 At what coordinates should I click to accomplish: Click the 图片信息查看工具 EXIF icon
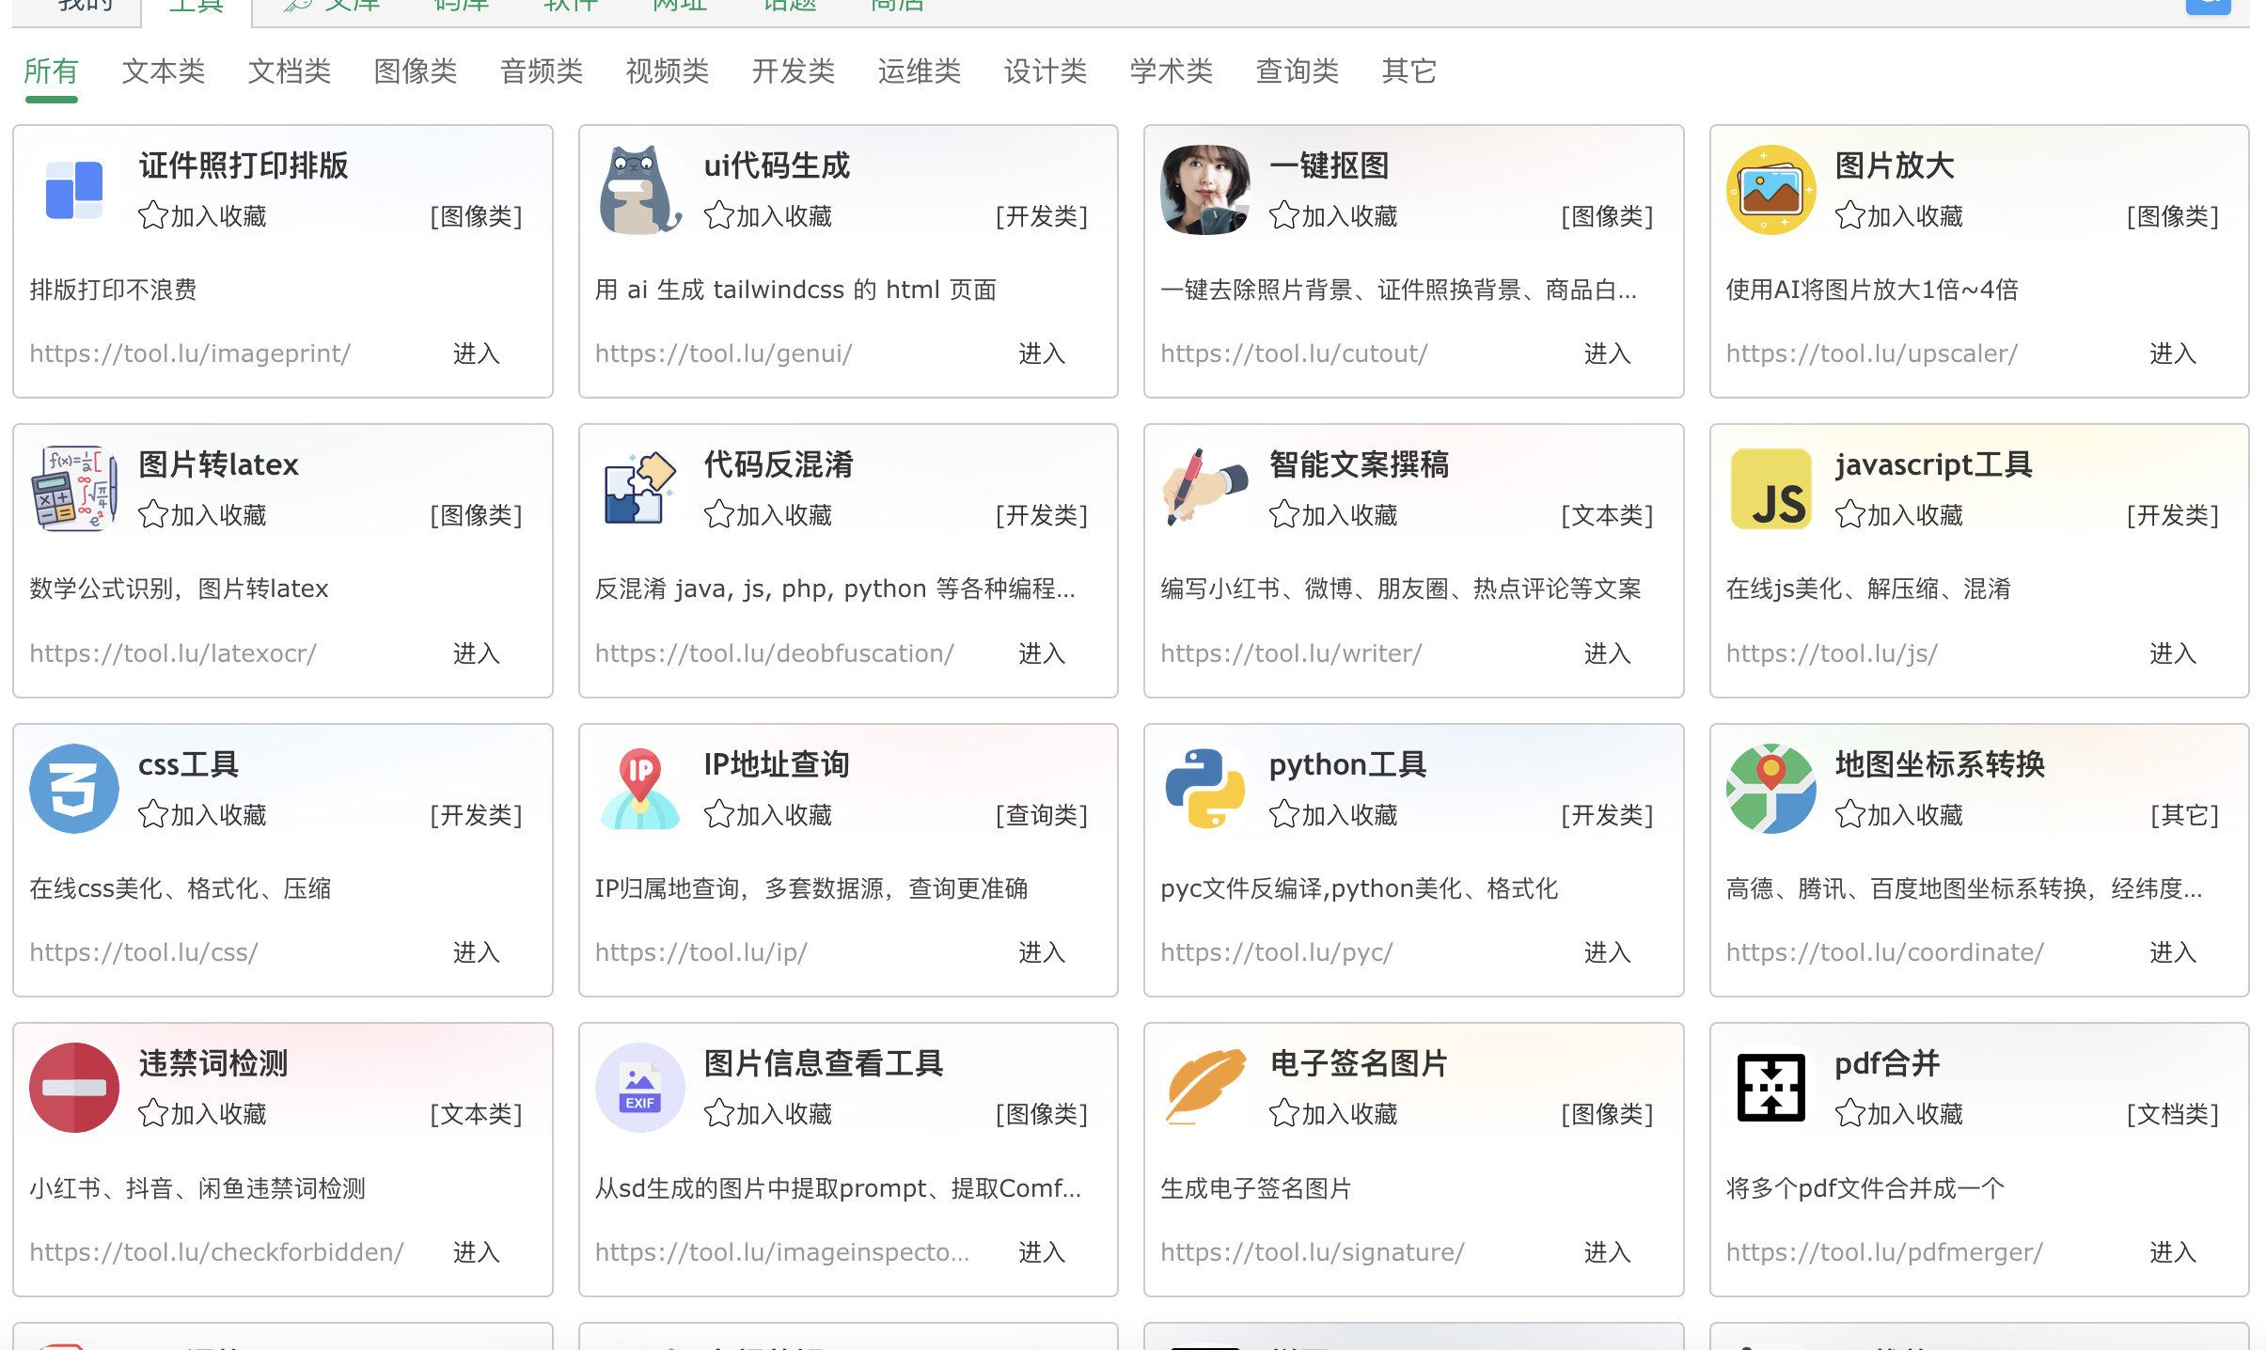click(640, 1088)
